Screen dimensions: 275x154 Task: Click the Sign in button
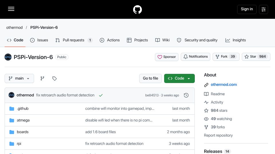point(247,9)
